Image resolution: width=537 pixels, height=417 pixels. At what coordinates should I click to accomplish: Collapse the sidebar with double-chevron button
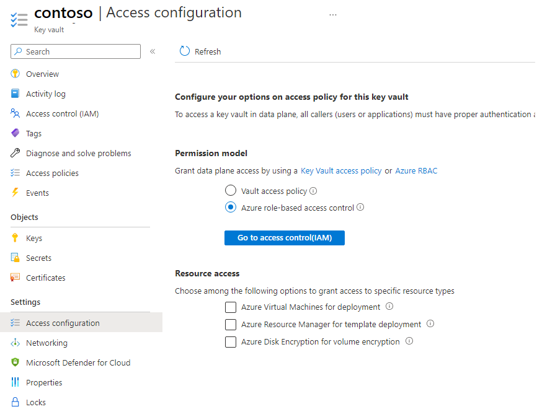153,51
